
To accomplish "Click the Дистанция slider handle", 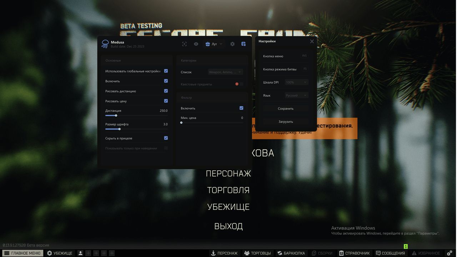I will tap(116, 115).
